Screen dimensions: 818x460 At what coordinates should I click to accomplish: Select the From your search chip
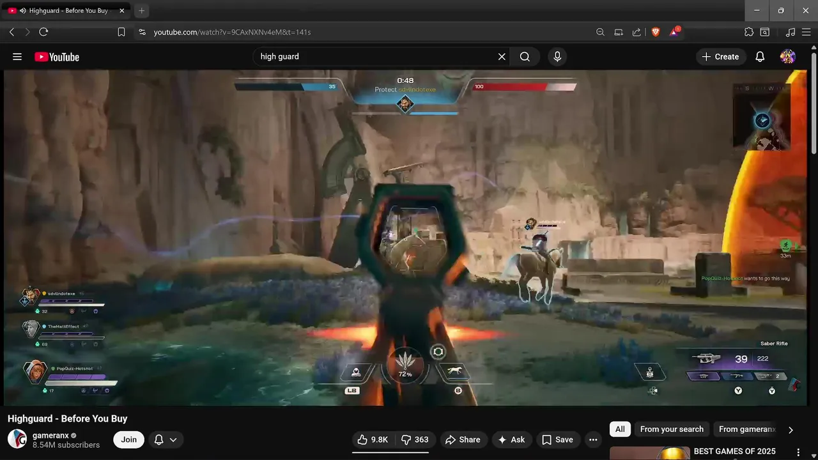pyautogui.click(x=672, y=429)
